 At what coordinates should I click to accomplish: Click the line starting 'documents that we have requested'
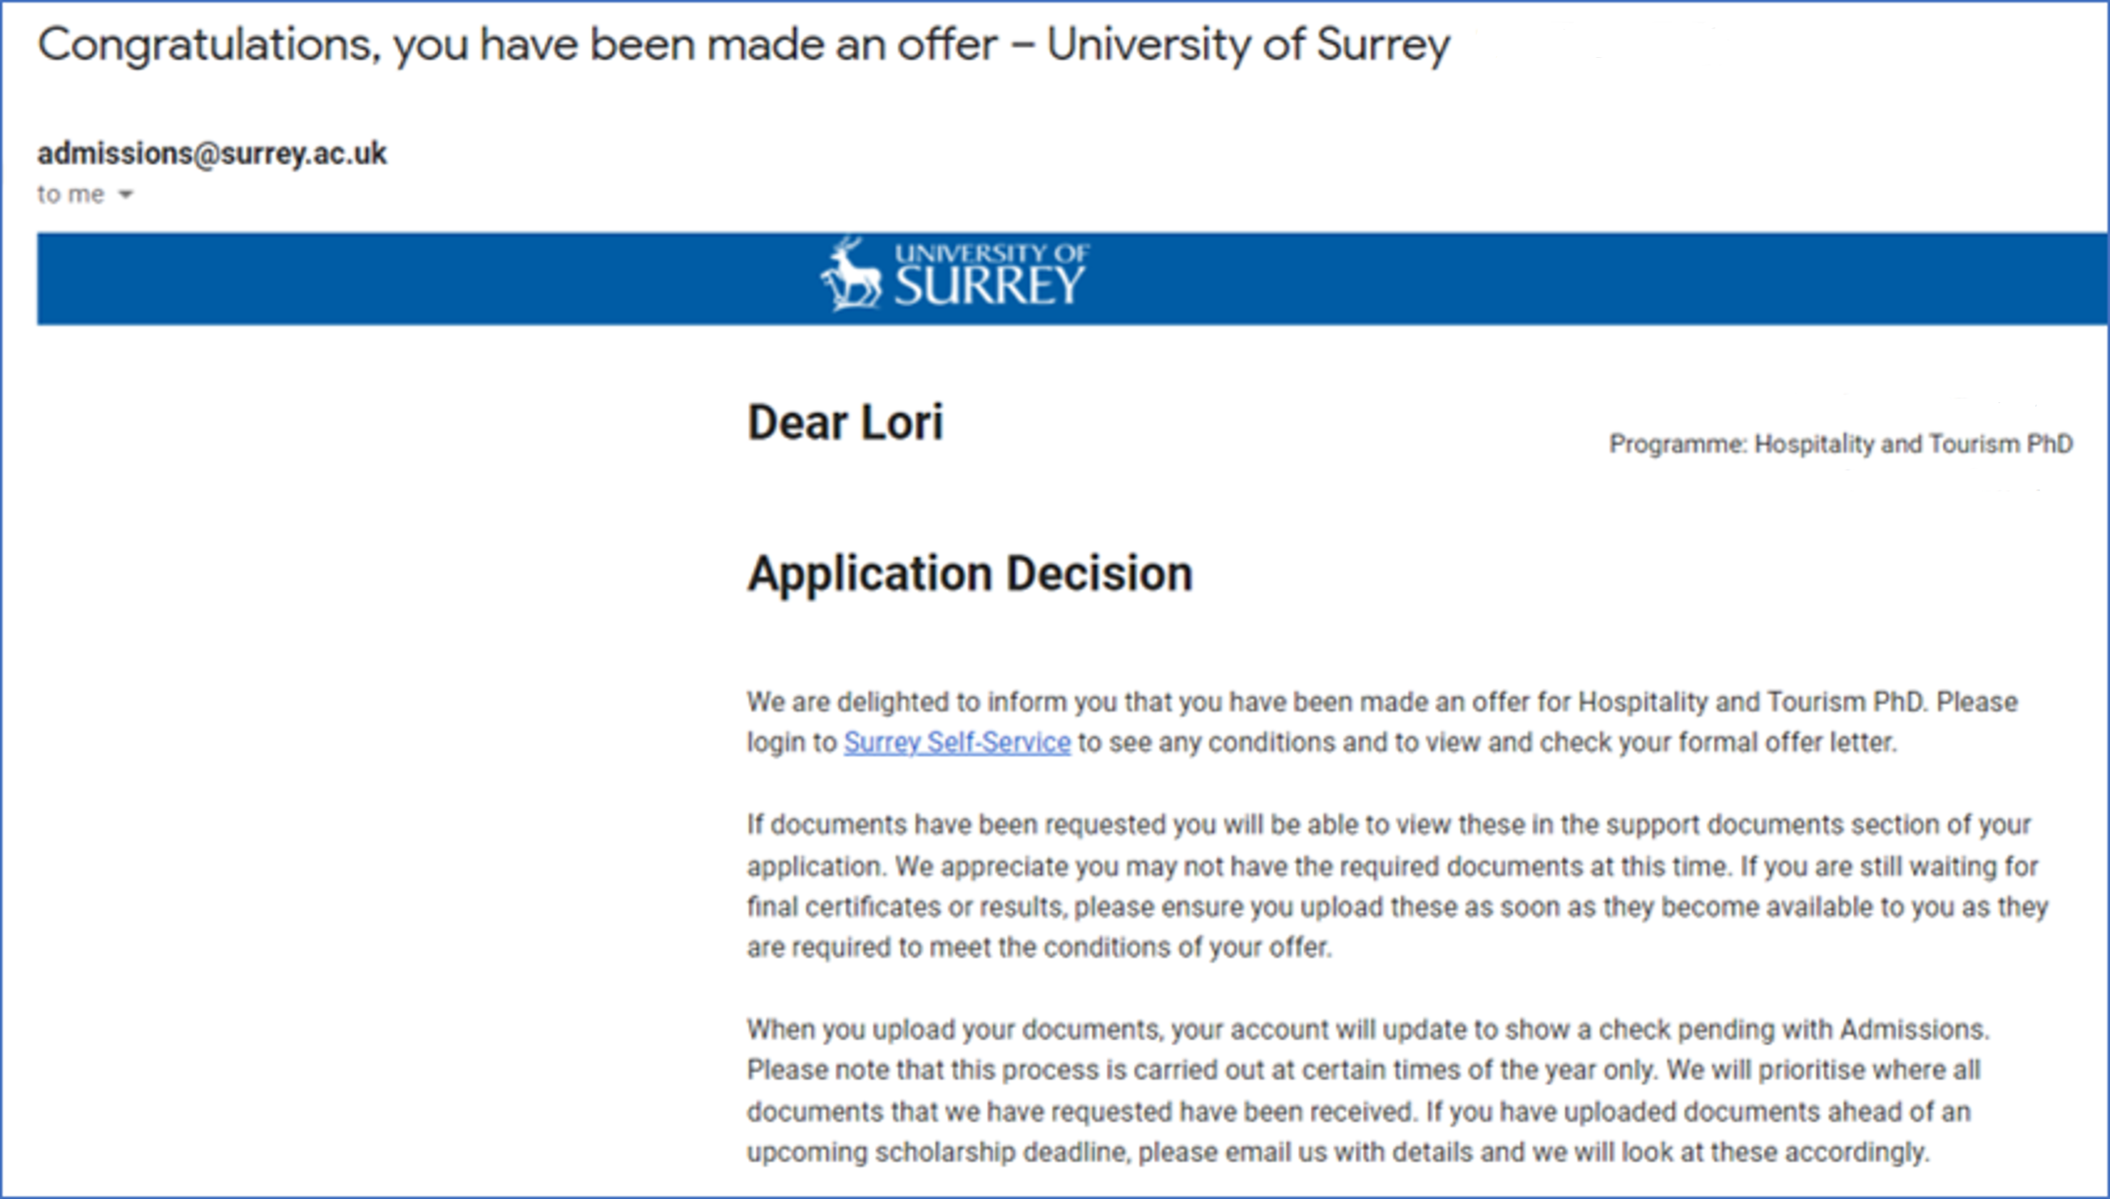tap(1358, 1111)
